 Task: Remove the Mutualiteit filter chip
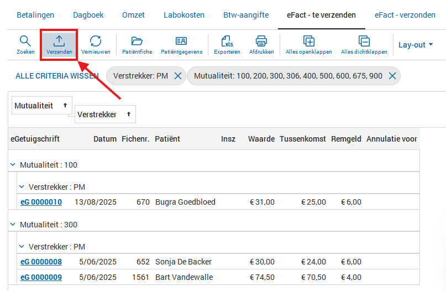pyautogui.click(x=392, y=76)
